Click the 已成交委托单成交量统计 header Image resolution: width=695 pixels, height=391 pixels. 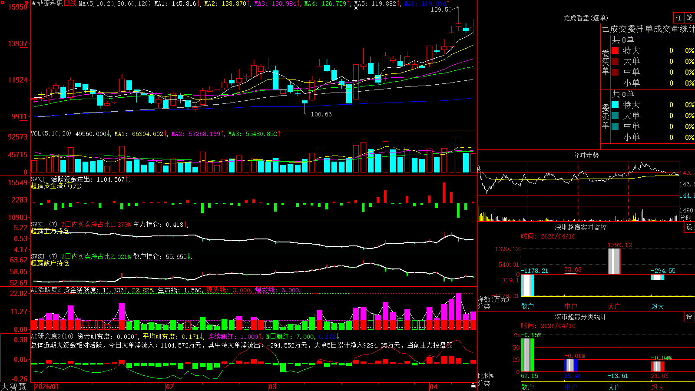click(648, 29)
